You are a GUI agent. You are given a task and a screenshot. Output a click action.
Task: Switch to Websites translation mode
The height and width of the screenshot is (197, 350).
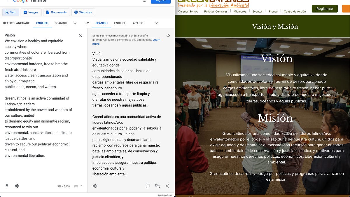(x=83, y=12)
